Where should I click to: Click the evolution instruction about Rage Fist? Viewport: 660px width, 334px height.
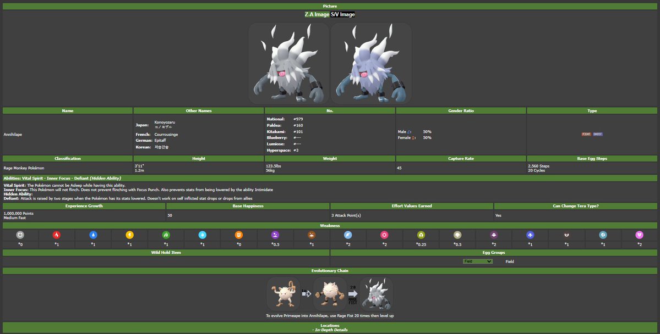click(x=330, y=315)
